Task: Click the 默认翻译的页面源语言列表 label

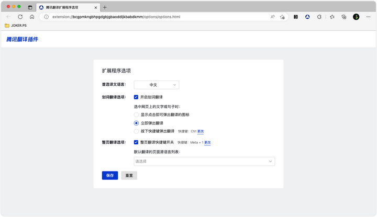Action: (x=157, y=152)
